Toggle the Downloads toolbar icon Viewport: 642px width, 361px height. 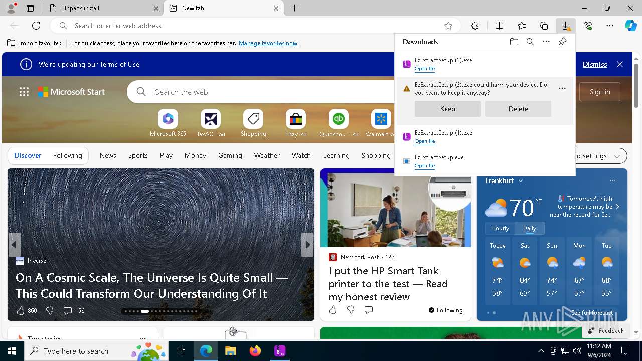pos(566,26)
